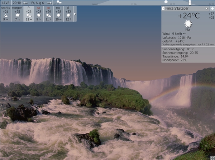
Task: Click the +21 low temperature in the location panel
Action: point(211,17)
